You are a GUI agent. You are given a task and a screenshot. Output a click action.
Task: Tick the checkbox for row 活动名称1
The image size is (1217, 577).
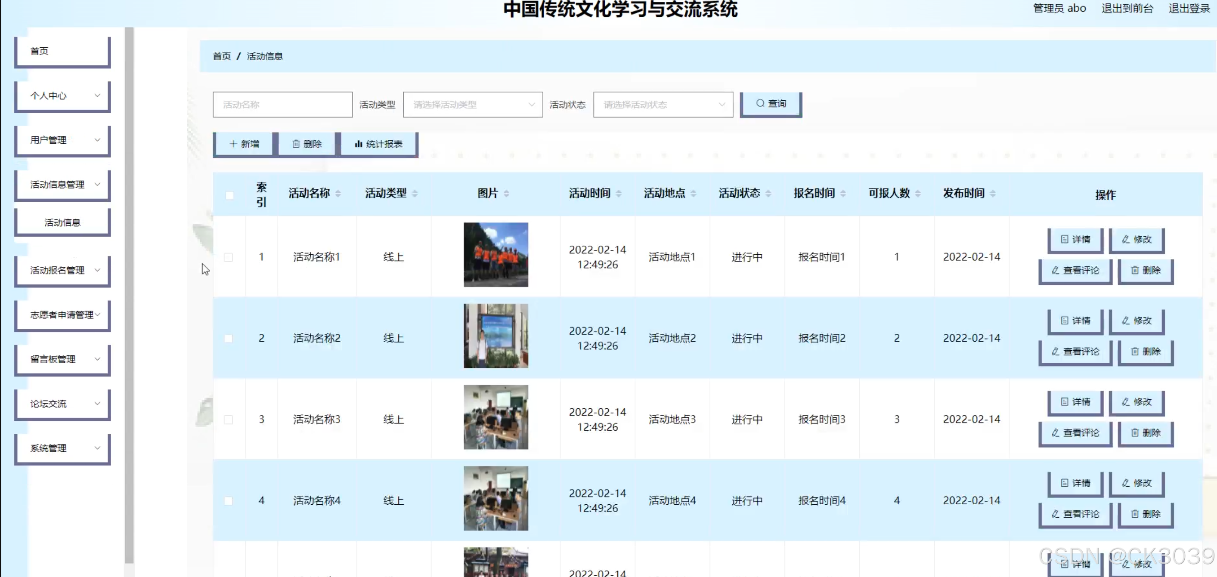coord(228,257)
